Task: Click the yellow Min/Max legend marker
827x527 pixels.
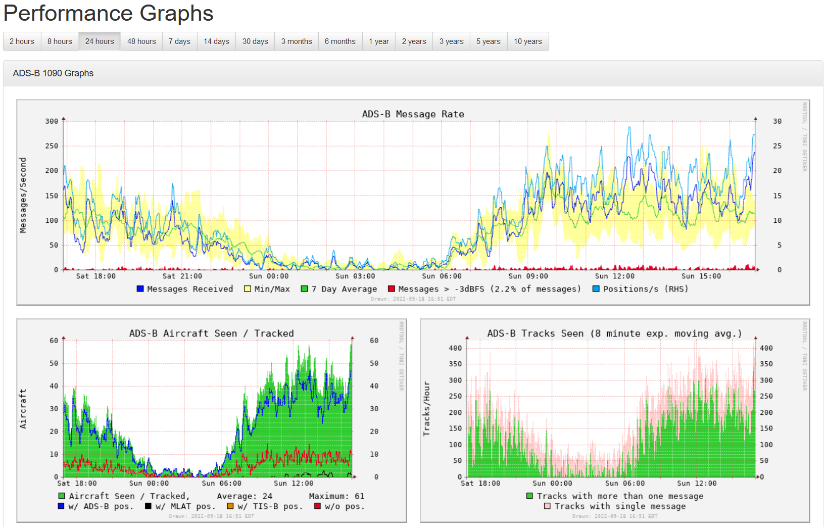Action: click(x=247, y=289)
